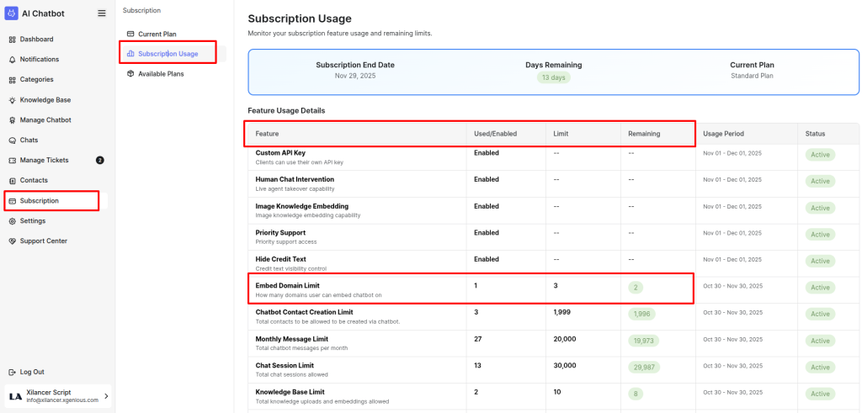The image size is (862, 413).
Task: Click the Notifications bell icon
Action: pos(12,60)
